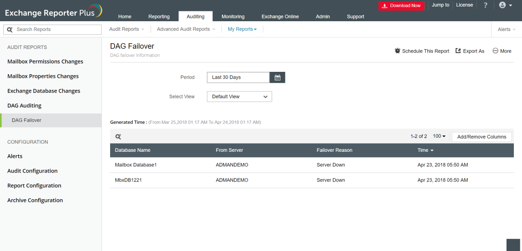Open Mailbox Properties Changes in sidebar
This screenshot has height=251, width=522.
pos(43,76)
